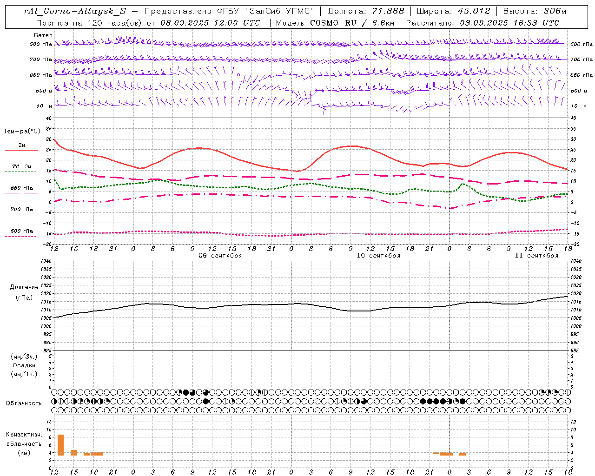
Task: Click the Давление pressure chart label
Action: (24, 287)
